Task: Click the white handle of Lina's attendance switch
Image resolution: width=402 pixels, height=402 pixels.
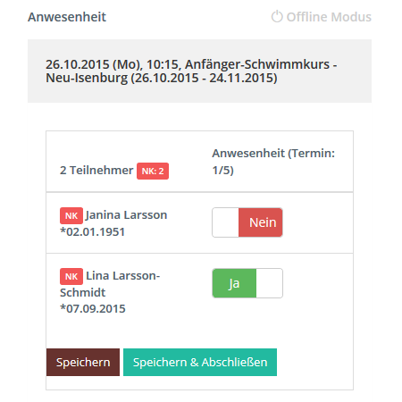Action: (269, 283)
